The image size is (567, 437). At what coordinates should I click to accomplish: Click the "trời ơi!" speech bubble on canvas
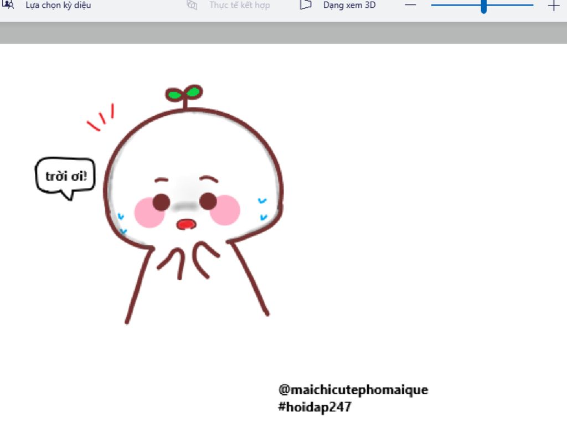click(65, 178)
